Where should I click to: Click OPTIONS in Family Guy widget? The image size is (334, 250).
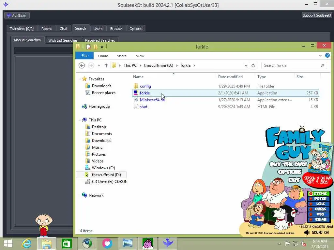tap(290, 172)
